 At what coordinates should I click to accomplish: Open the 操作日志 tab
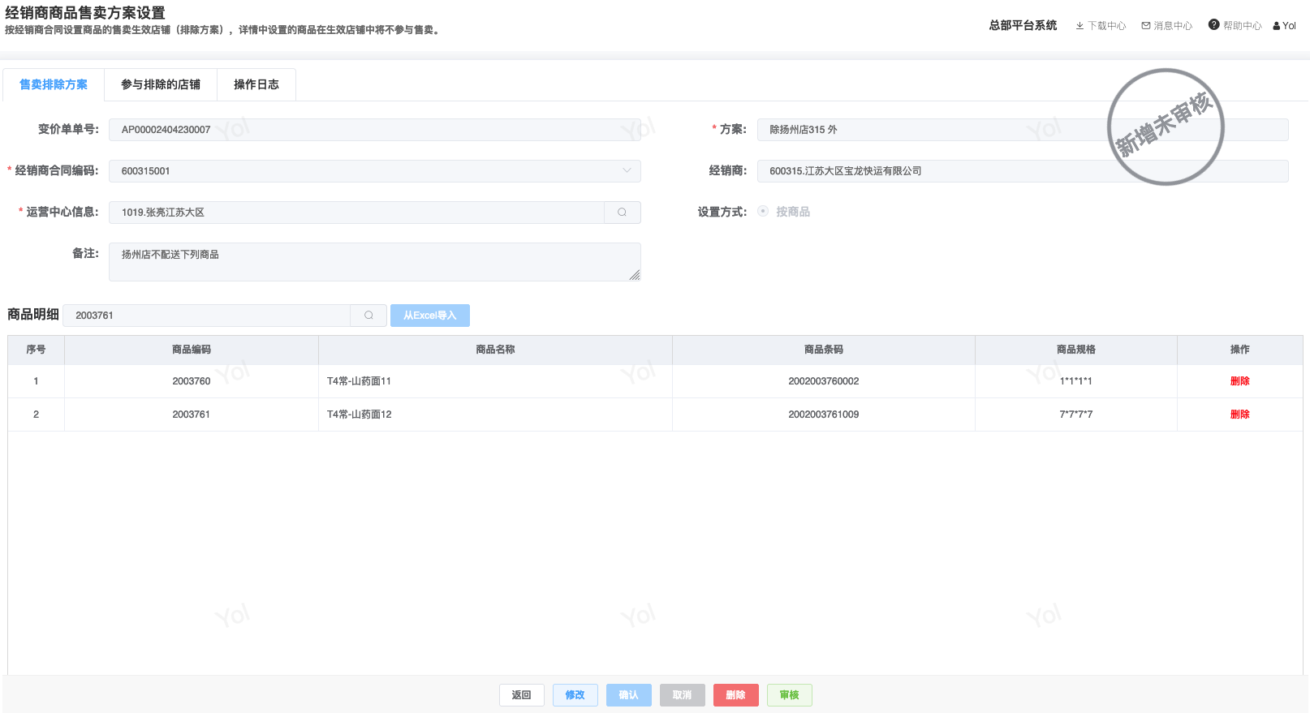[256, 84]
